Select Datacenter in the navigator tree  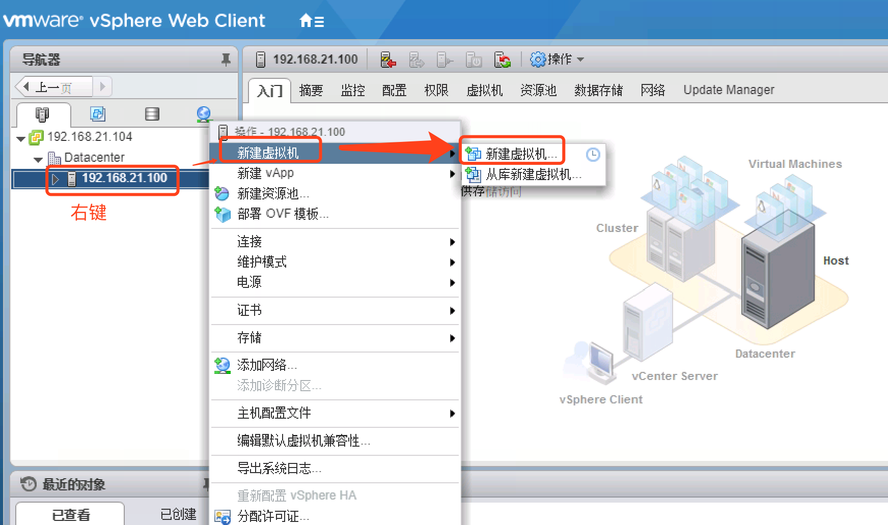94,157
